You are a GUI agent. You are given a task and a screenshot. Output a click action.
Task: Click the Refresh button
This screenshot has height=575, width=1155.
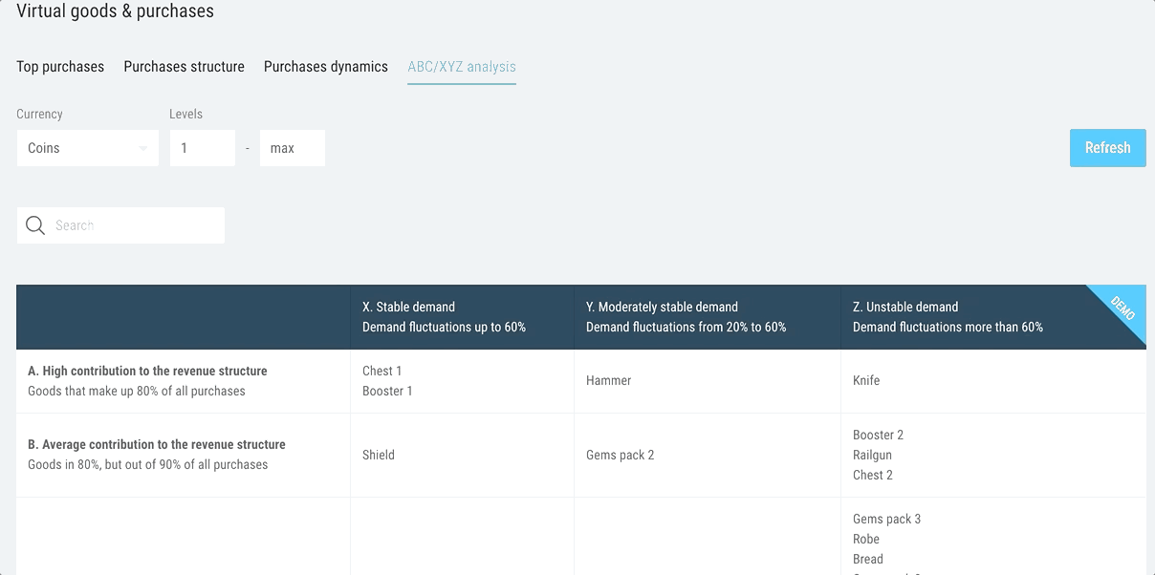(x=1107, y=148)
